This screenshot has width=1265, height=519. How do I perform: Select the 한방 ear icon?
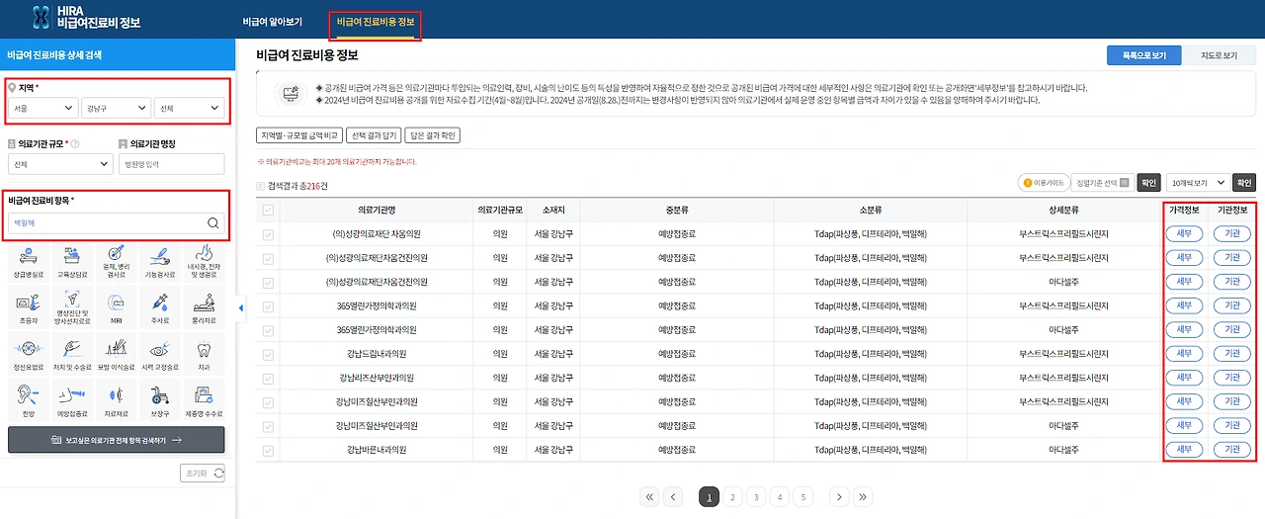coord(28,398)
